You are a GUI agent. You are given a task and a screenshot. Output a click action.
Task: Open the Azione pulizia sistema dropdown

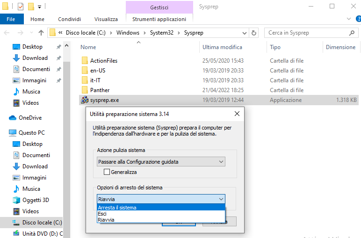coord(161,162)
